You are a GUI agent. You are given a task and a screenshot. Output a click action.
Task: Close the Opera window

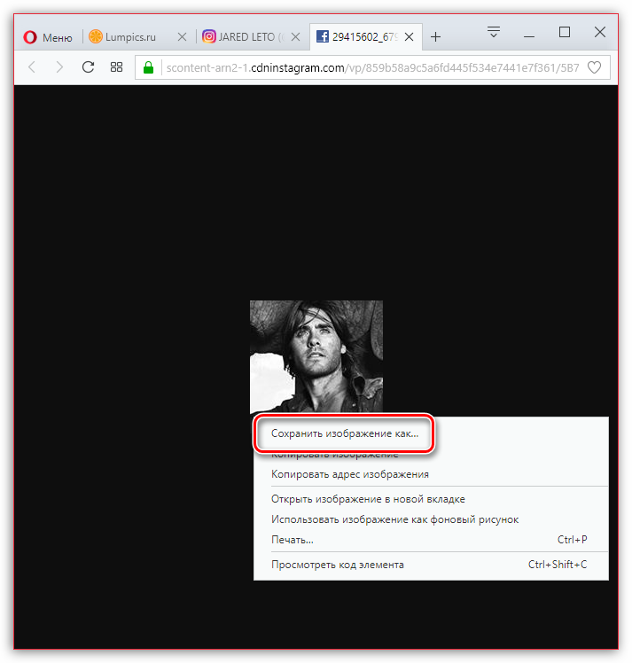pos(600,32)
